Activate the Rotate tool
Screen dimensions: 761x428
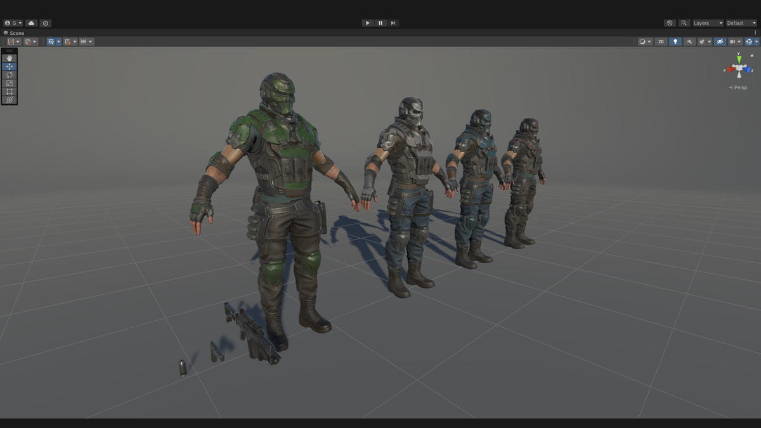coord(9,75)
